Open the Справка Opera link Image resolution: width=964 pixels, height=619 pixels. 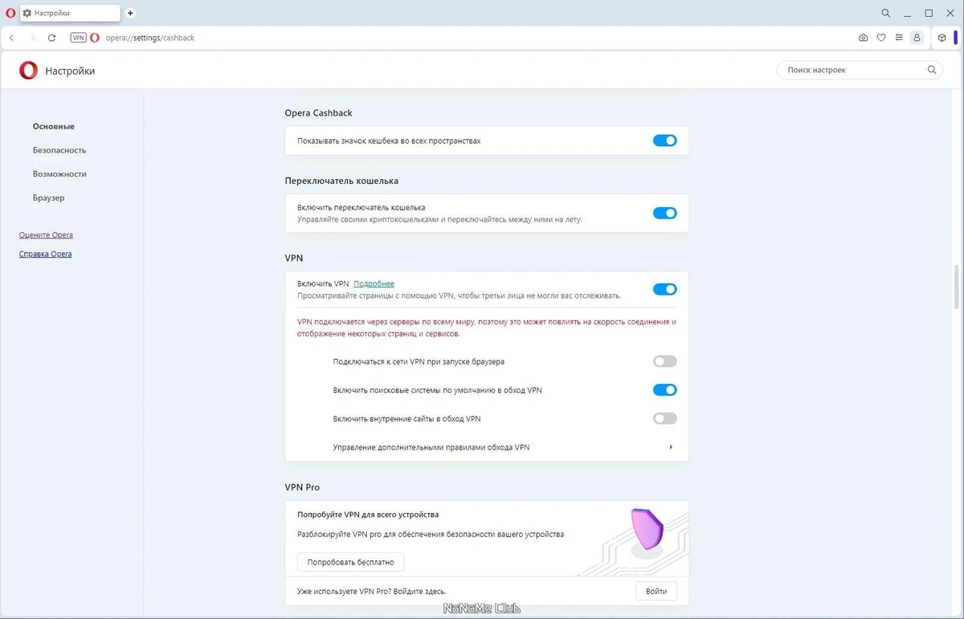coord(45,254)
